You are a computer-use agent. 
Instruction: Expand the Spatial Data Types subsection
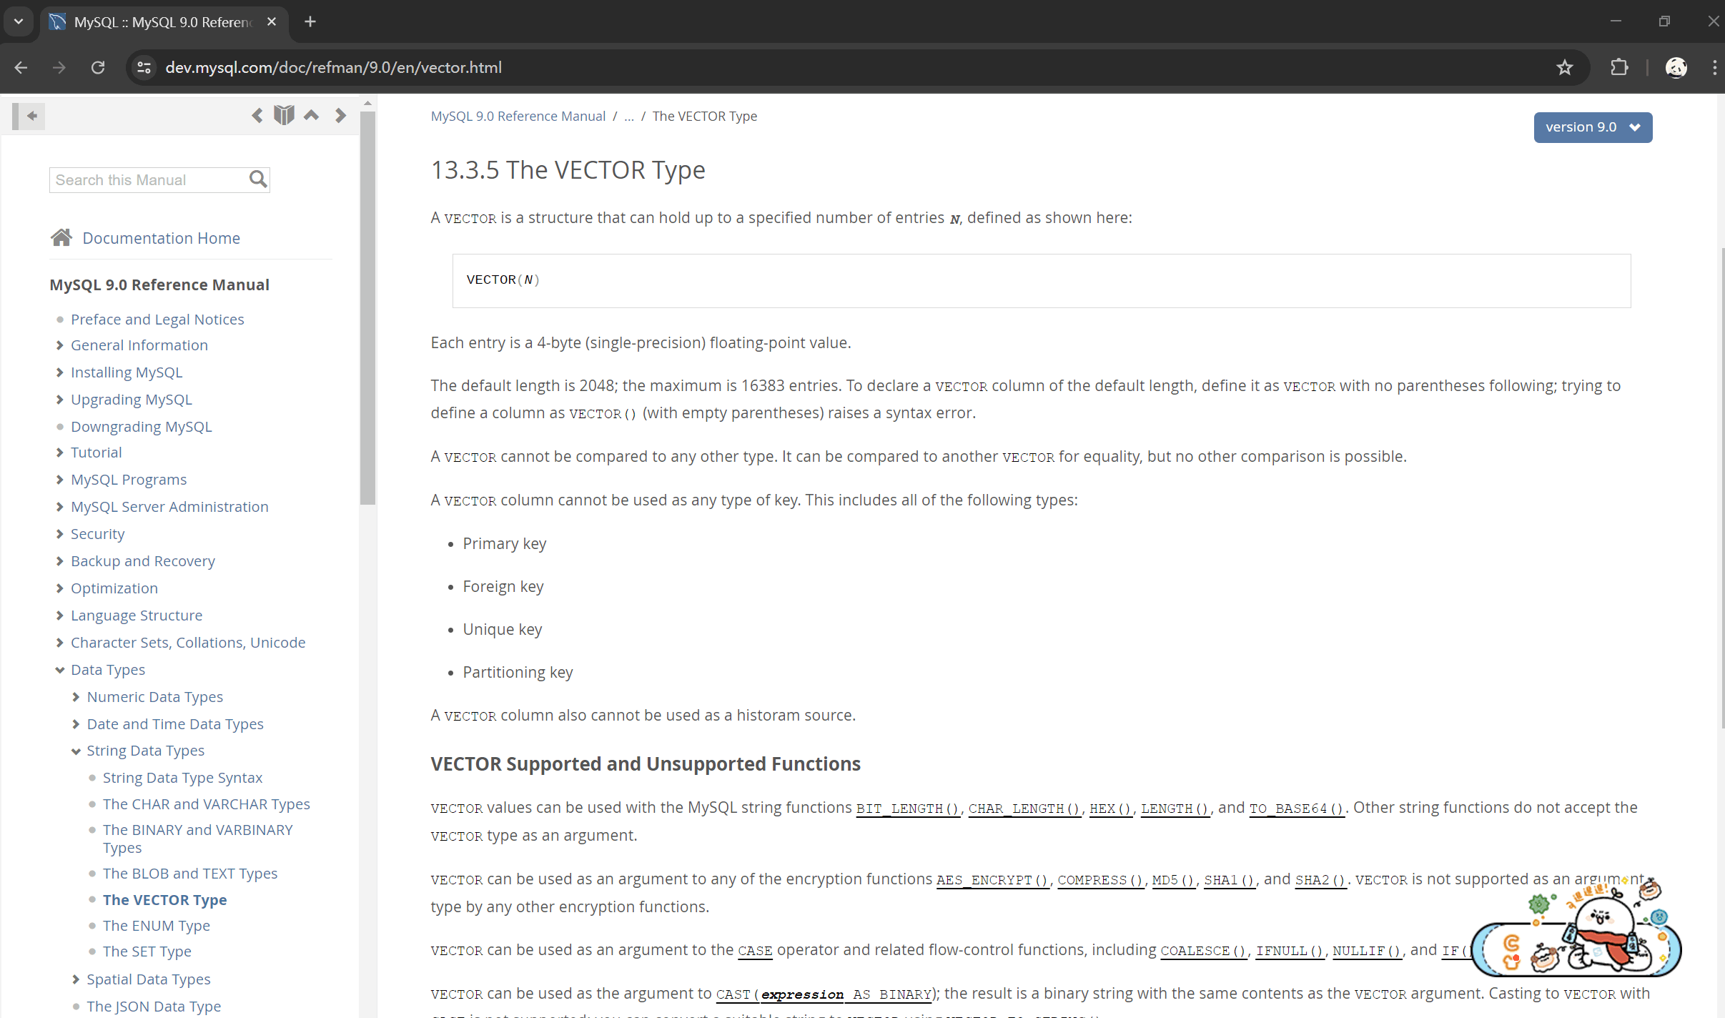point(76,979)
